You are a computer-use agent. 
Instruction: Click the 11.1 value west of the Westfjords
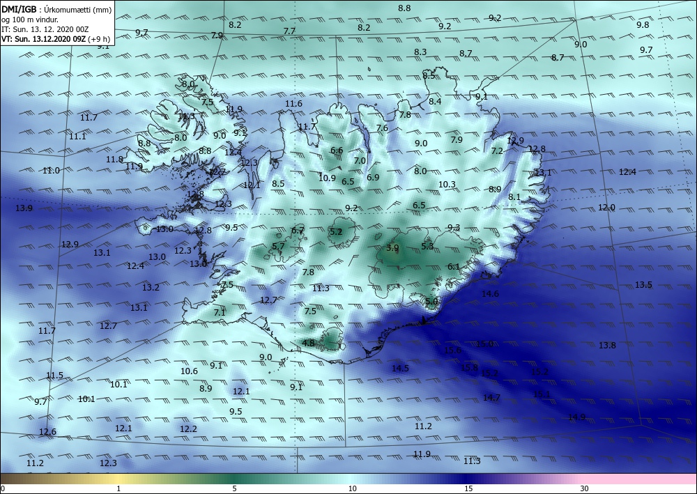pyautogui.click(x=77, y=137)
